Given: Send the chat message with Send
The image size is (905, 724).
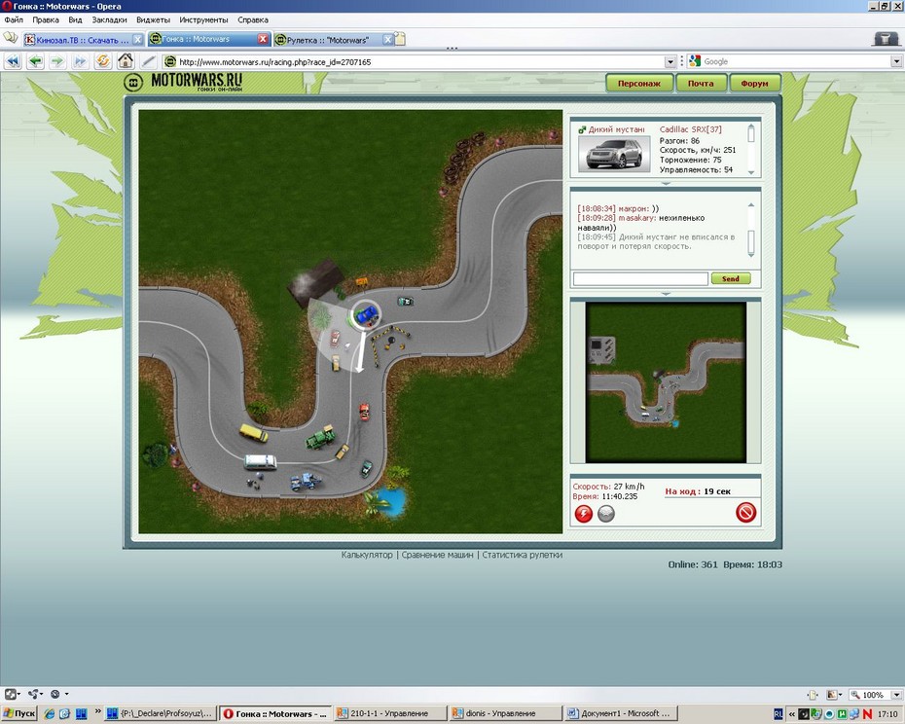Looking at the screenshot, I should 730,279.
